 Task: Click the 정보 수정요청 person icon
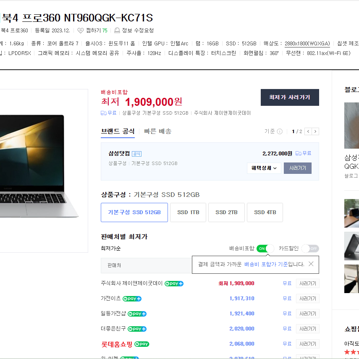[117, 31]
